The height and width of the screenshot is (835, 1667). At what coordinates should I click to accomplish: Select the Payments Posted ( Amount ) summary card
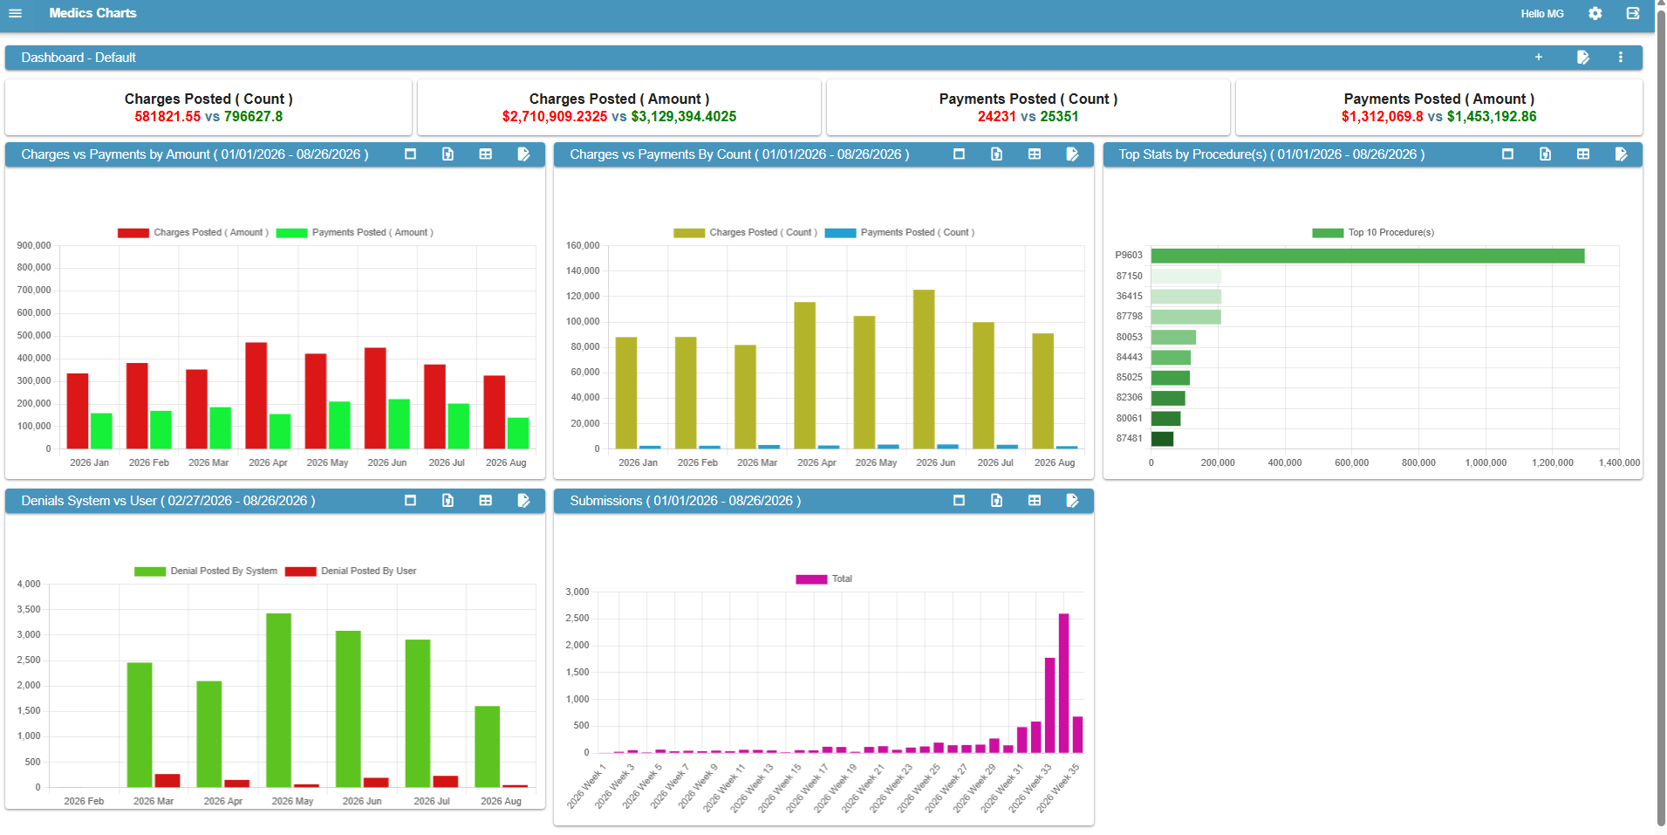(1439, 107)
